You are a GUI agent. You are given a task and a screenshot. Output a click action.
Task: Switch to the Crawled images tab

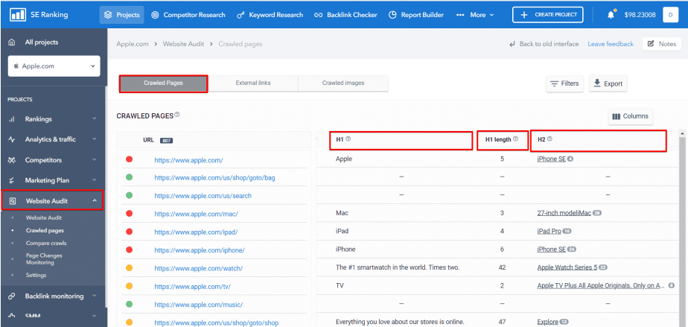[343, 83]
